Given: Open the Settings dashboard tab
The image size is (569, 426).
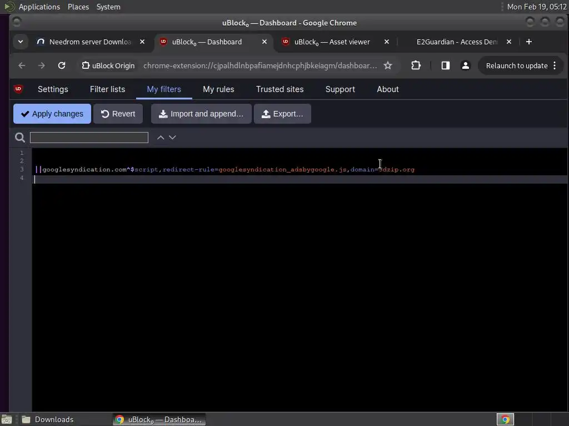Looking at the screenshot, I should tap(53, 89).
